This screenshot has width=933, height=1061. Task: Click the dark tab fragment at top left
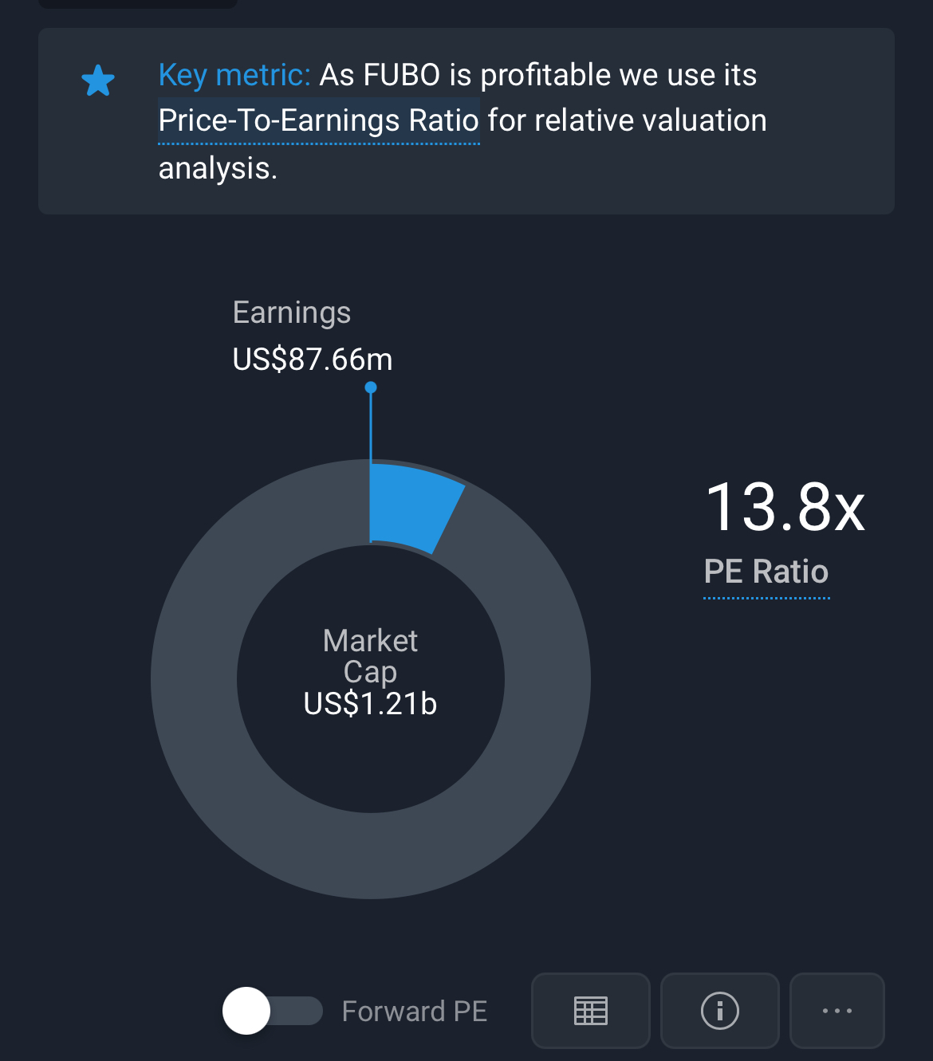[137, 3]
